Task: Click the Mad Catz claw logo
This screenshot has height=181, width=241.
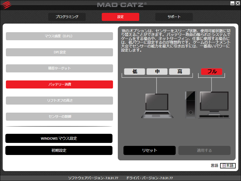Action: pyautogui.click(x=7, y=5)
